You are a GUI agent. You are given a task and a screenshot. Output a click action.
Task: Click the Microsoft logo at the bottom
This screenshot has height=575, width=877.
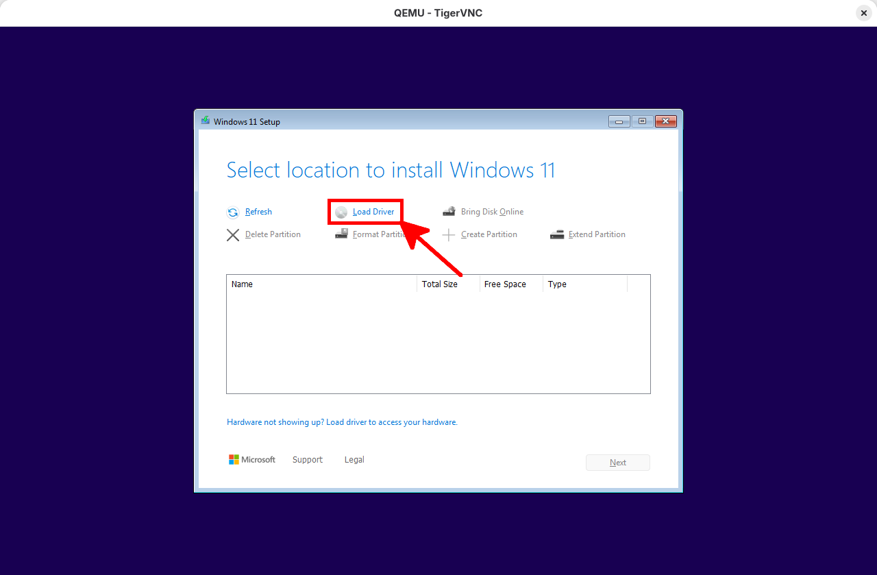(x=233, y=459)
